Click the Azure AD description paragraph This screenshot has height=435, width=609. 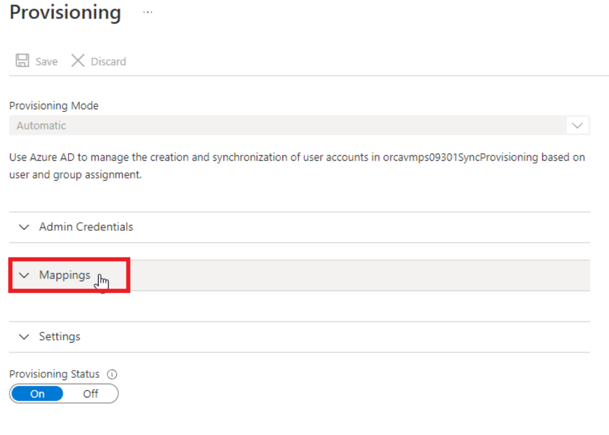pyautogui.click(x=297, y=166)
